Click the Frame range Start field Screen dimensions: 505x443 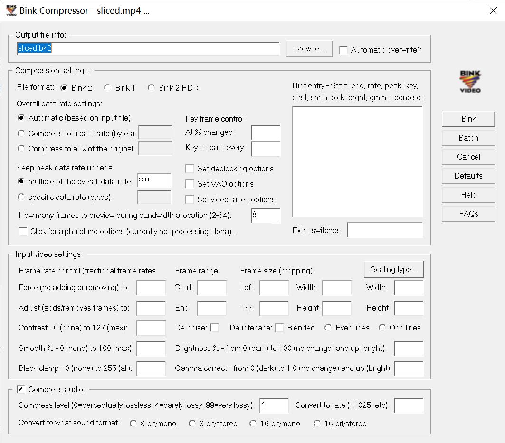point(212,288)
